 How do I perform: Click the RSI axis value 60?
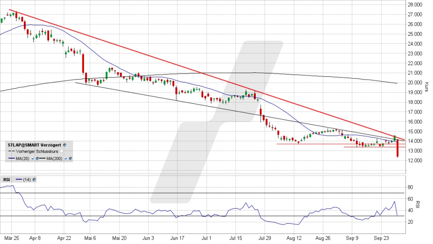point(410,199)
